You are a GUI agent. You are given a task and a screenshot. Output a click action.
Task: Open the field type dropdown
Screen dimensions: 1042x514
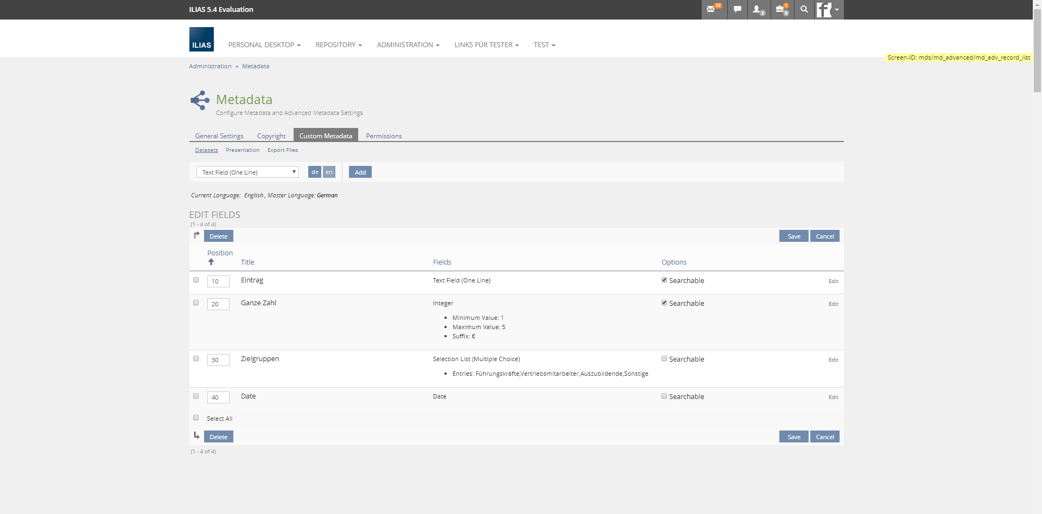(247, 172)
